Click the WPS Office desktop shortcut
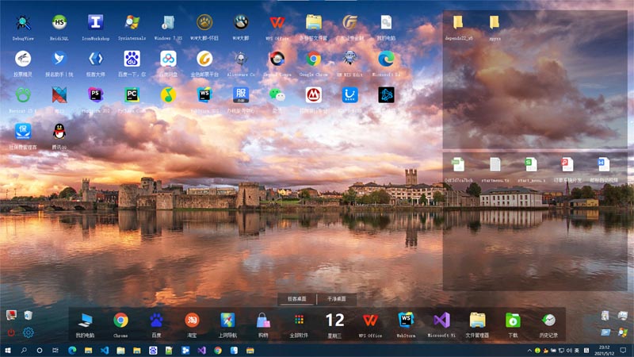The height and width of the screenshot is (357, 634). (x=277, y=23)
